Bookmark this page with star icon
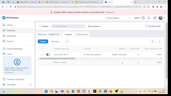 click(x=148, y=7)
